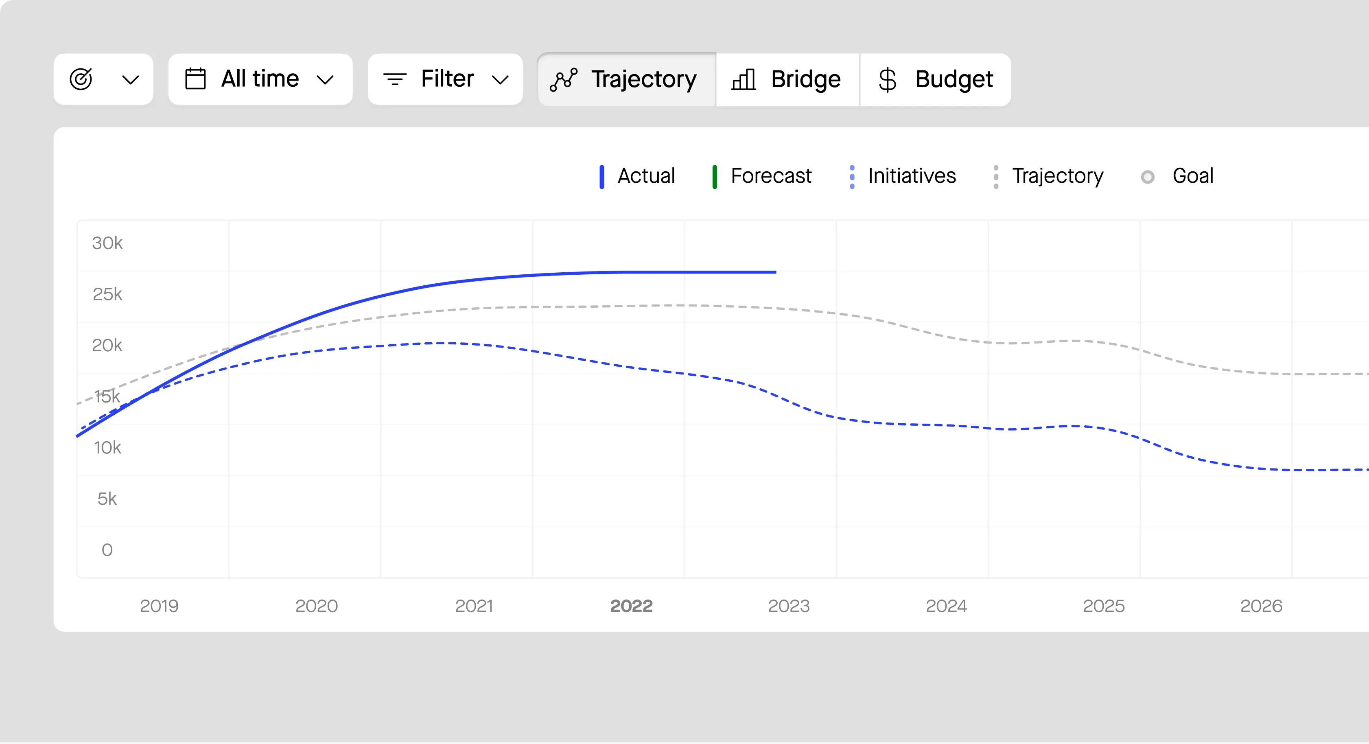1369x744 pixels.
Task: Click the Trajectory line-graph icon
Action: point(563,80)
